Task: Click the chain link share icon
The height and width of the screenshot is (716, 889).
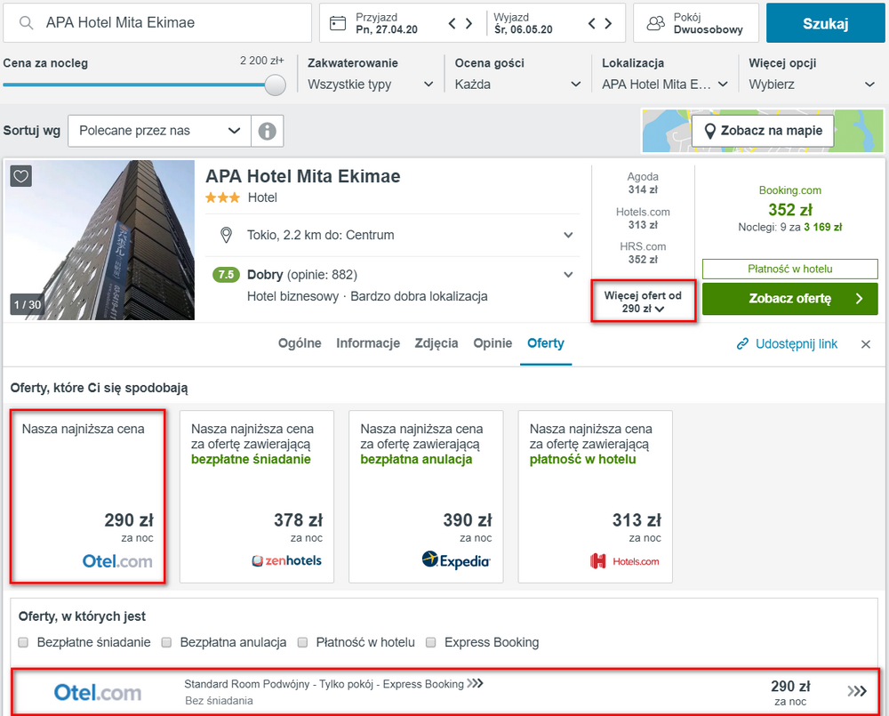Action: pos(742,344)
